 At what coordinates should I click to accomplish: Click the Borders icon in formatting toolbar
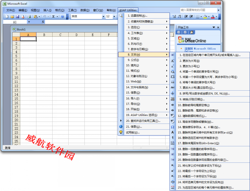(197, 16)
